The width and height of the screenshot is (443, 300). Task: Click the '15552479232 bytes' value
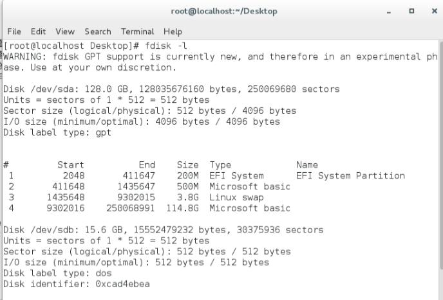[x=180, y=230]
